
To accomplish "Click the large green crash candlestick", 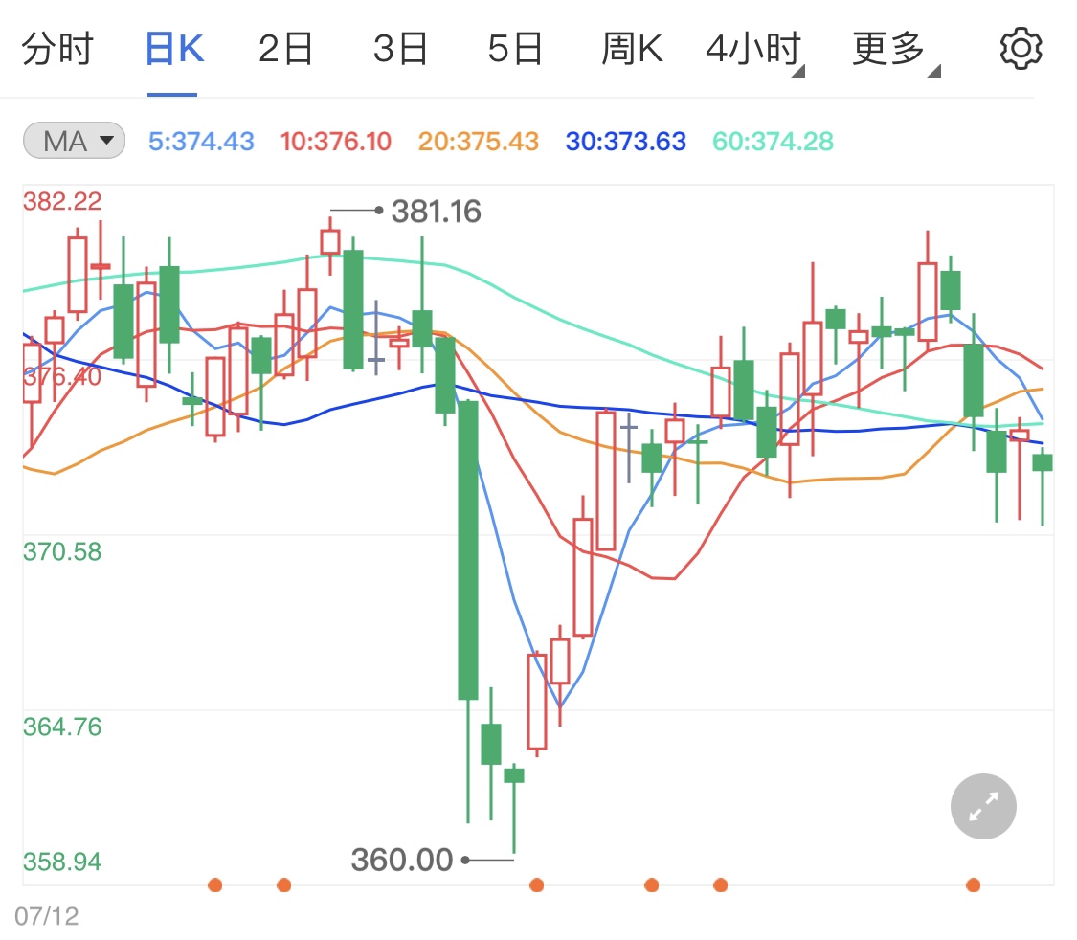I will pyautogui.click(x=468, y=550).
